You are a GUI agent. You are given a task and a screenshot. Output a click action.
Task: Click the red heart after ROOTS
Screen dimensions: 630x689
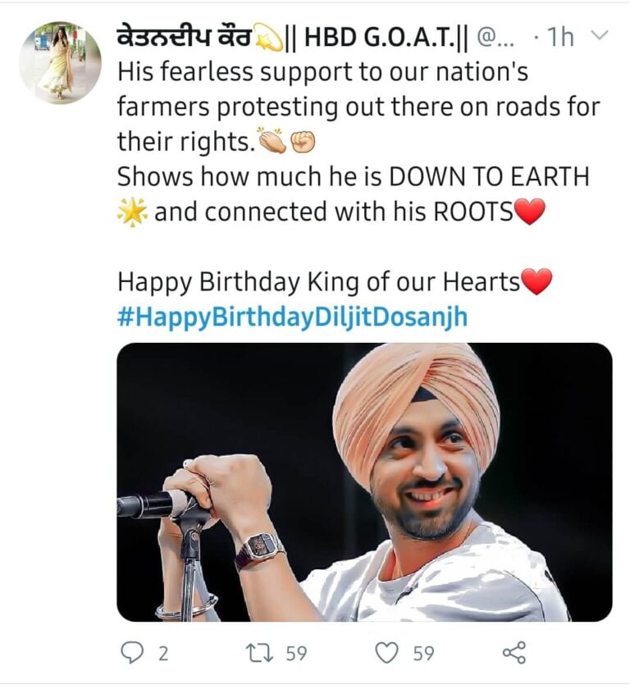point(530,213)
